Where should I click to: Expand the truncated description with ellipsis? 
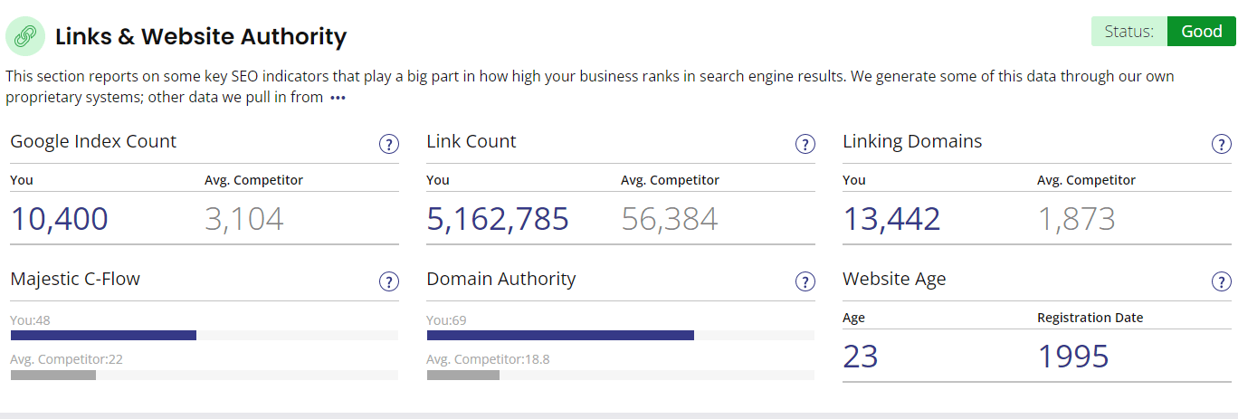338,98
